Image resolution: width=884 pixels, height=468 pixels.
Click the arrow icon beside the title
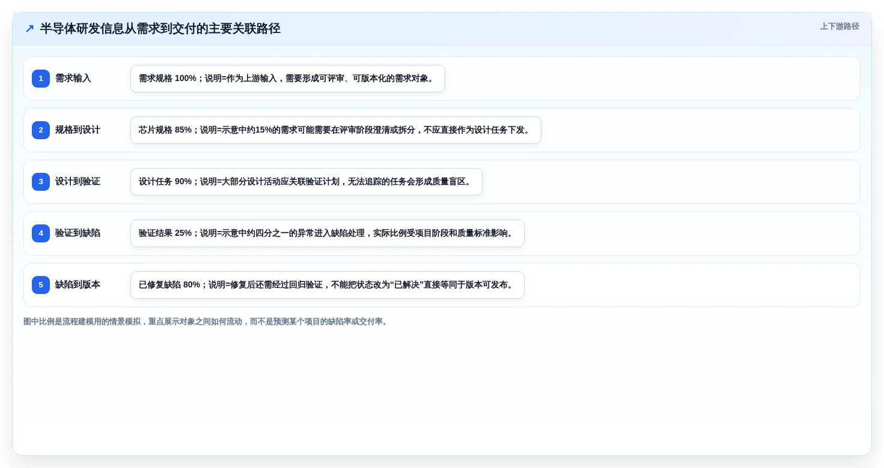[x=29, y=29]
